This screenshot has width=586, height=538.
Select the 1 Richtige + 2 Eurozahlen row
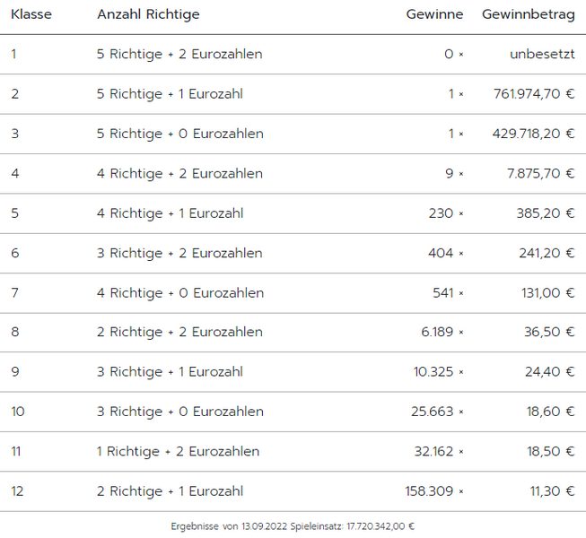pyautogui.click(x=178, y=451)
